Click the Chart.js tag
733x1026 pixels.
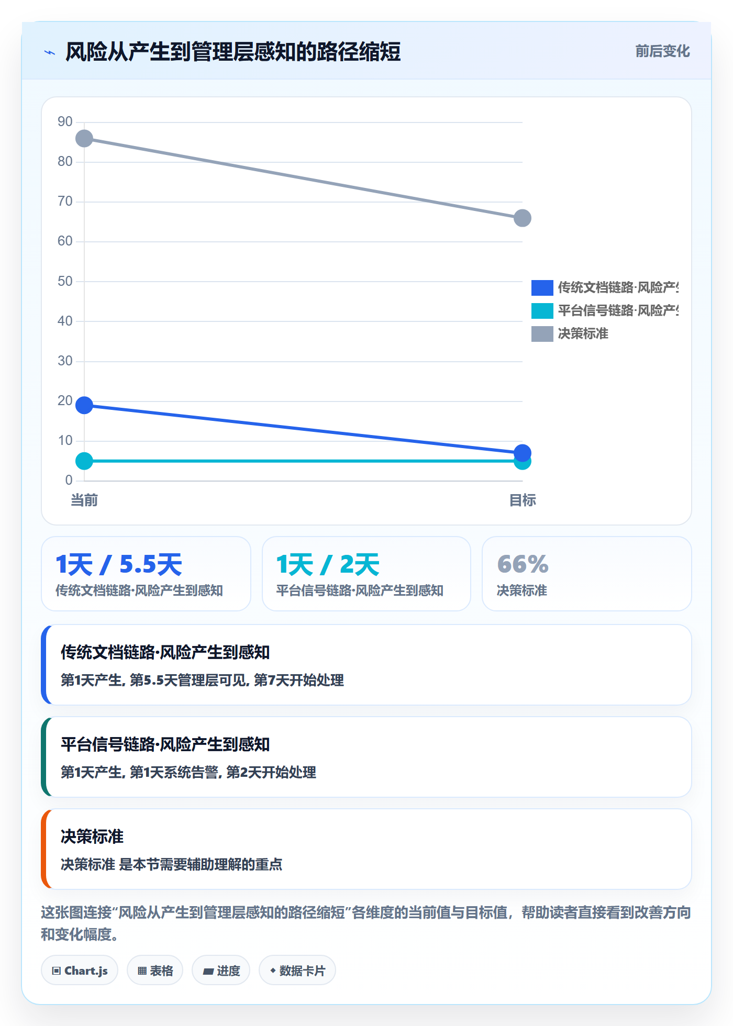tap(80, 971)
